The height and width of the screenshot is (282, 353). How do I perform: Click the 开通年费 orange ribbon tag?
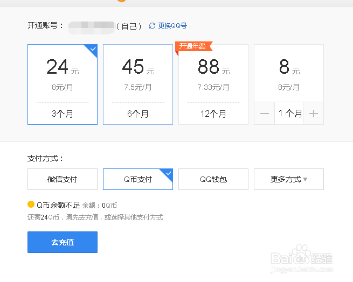pyautogui.click(x=194, y=46)
